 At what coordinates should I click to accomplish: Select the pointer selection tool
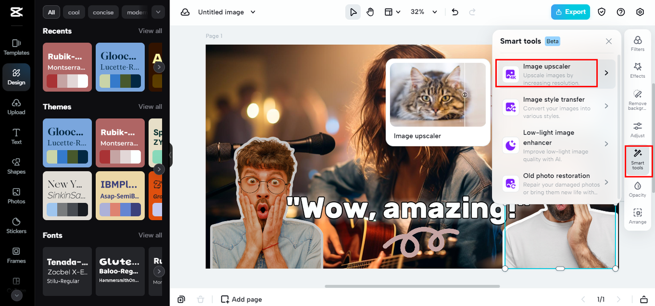click(x=353, y=12)
